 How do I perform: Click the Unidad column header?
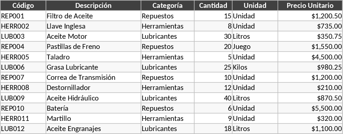(255, 6)
